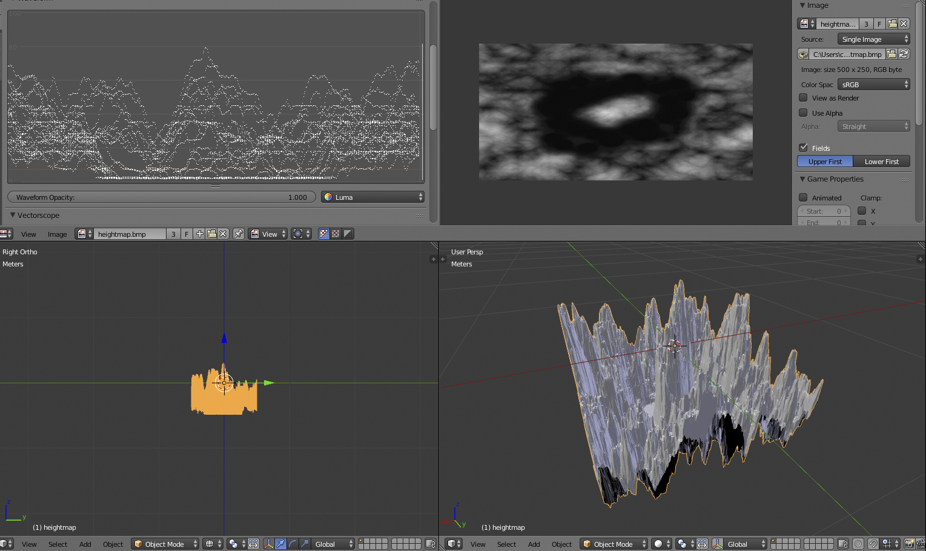Toggle manipulate center points in right viewport
926x551 pixels.
(702, 544)
